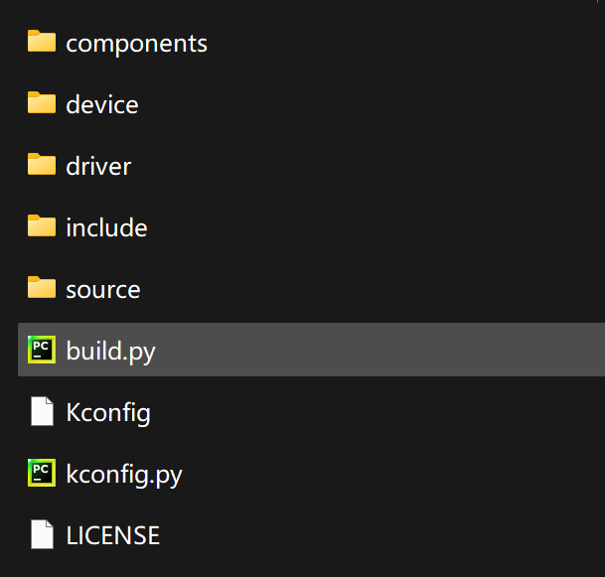Select the source folder name

tap(102, 290)
